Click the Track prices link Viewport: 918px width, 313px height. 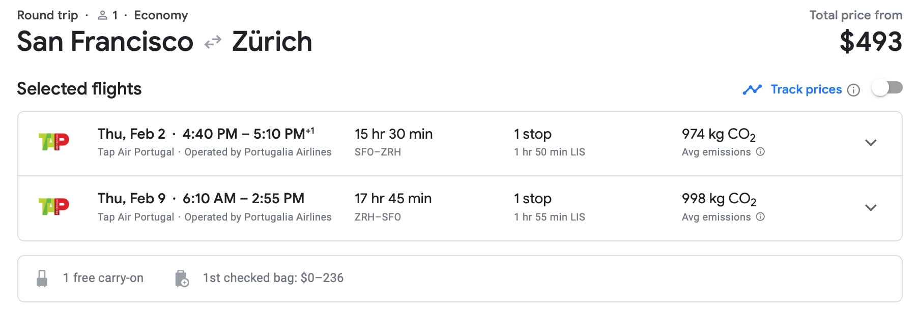point(806,89)
